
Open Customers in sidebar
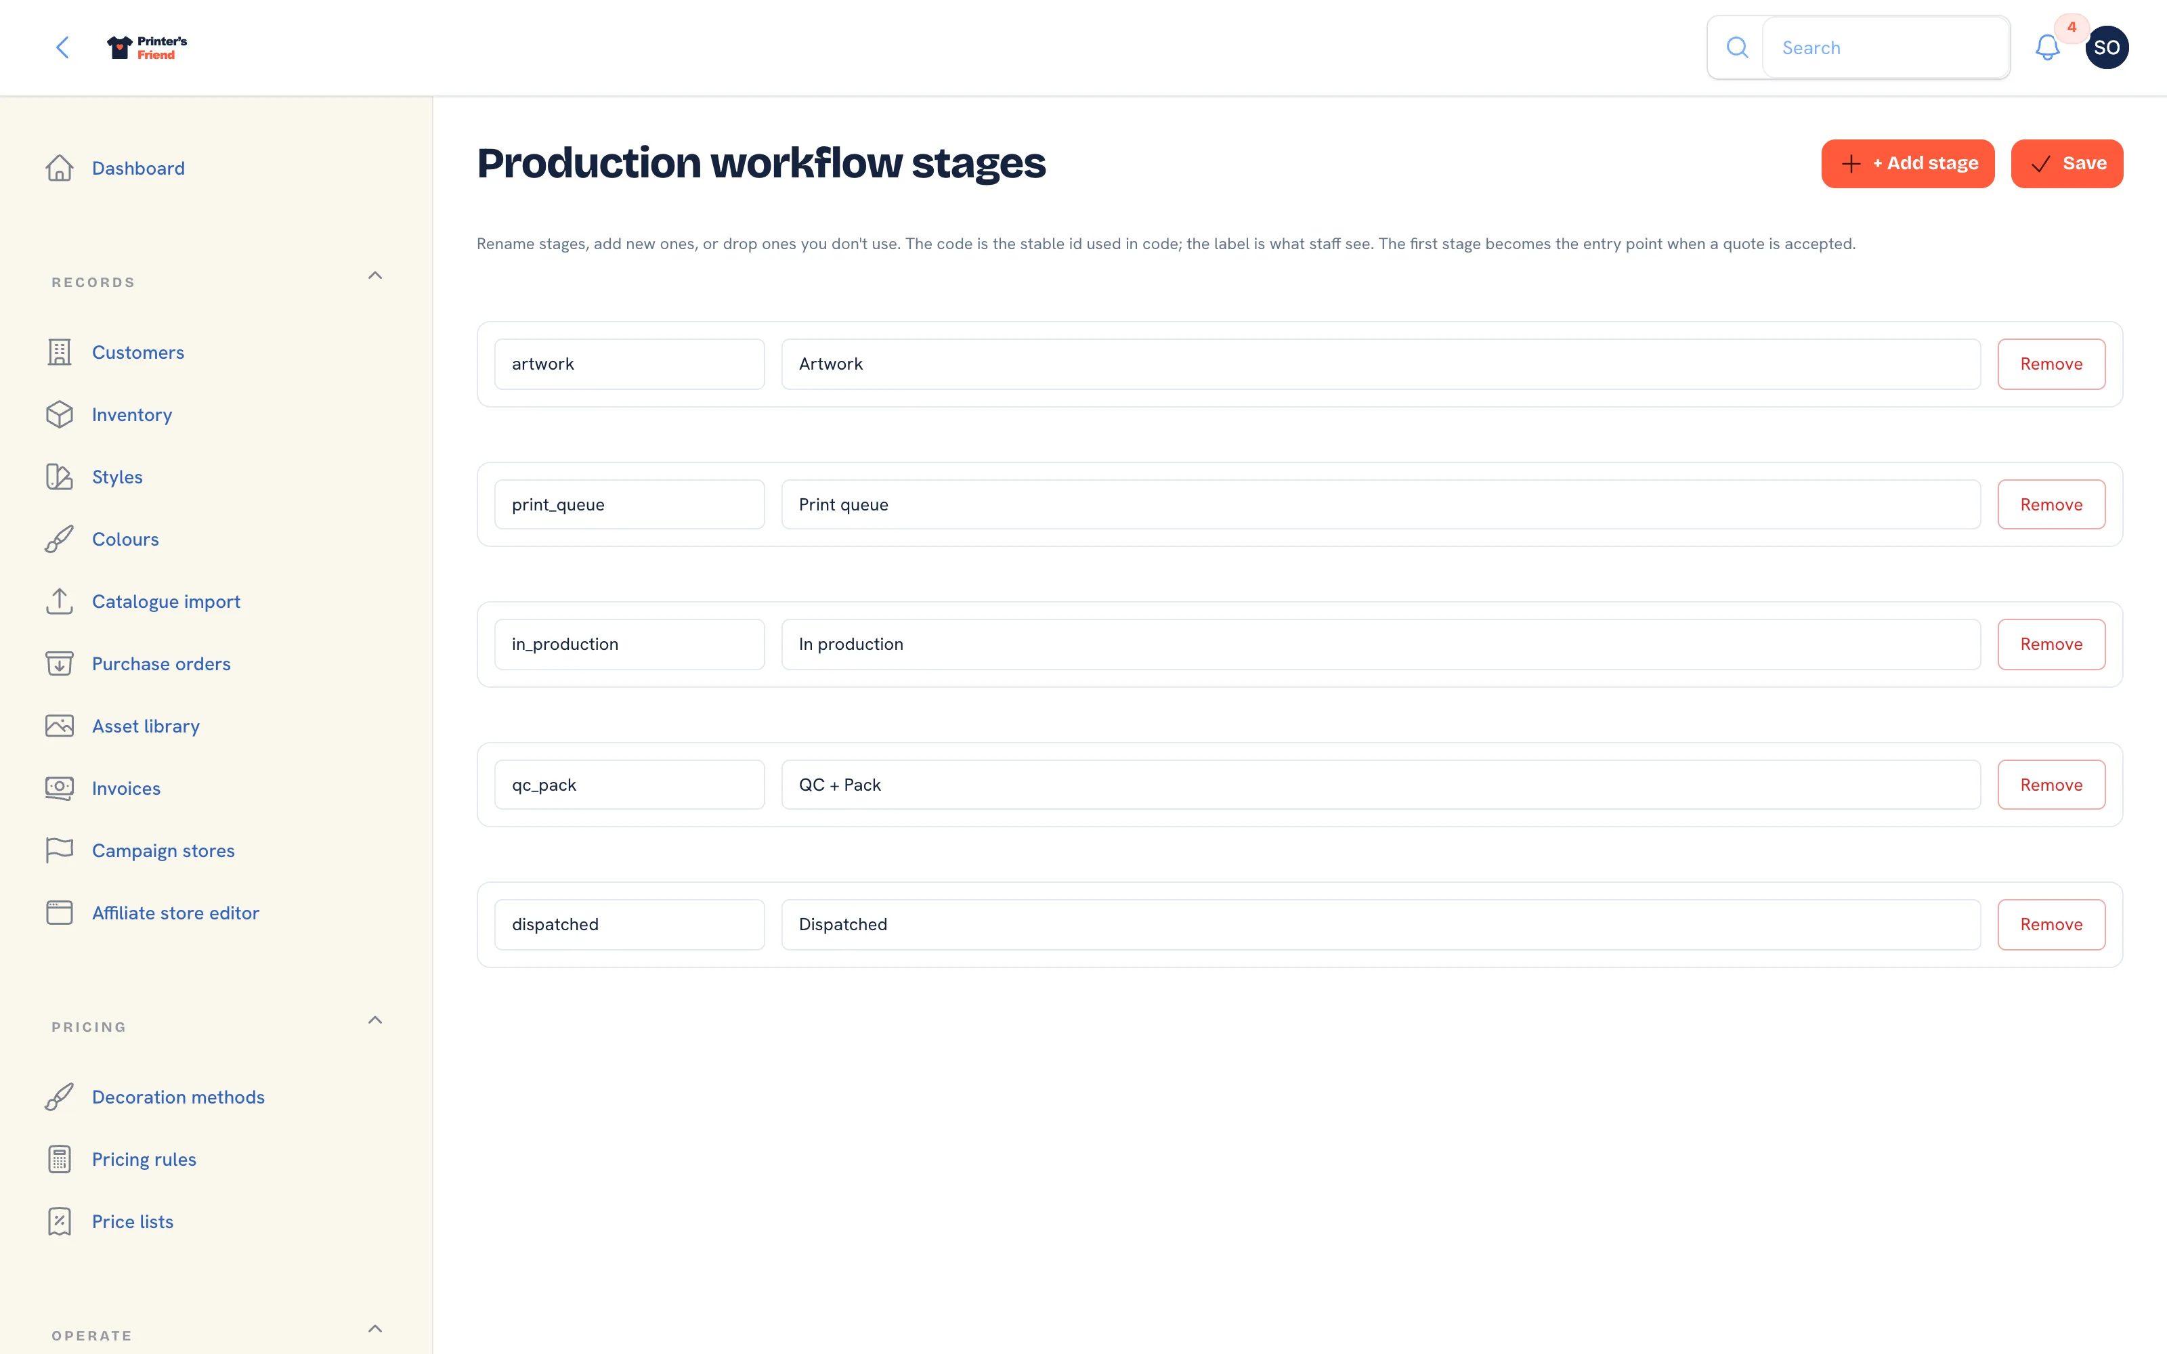[x=138, y=353]
